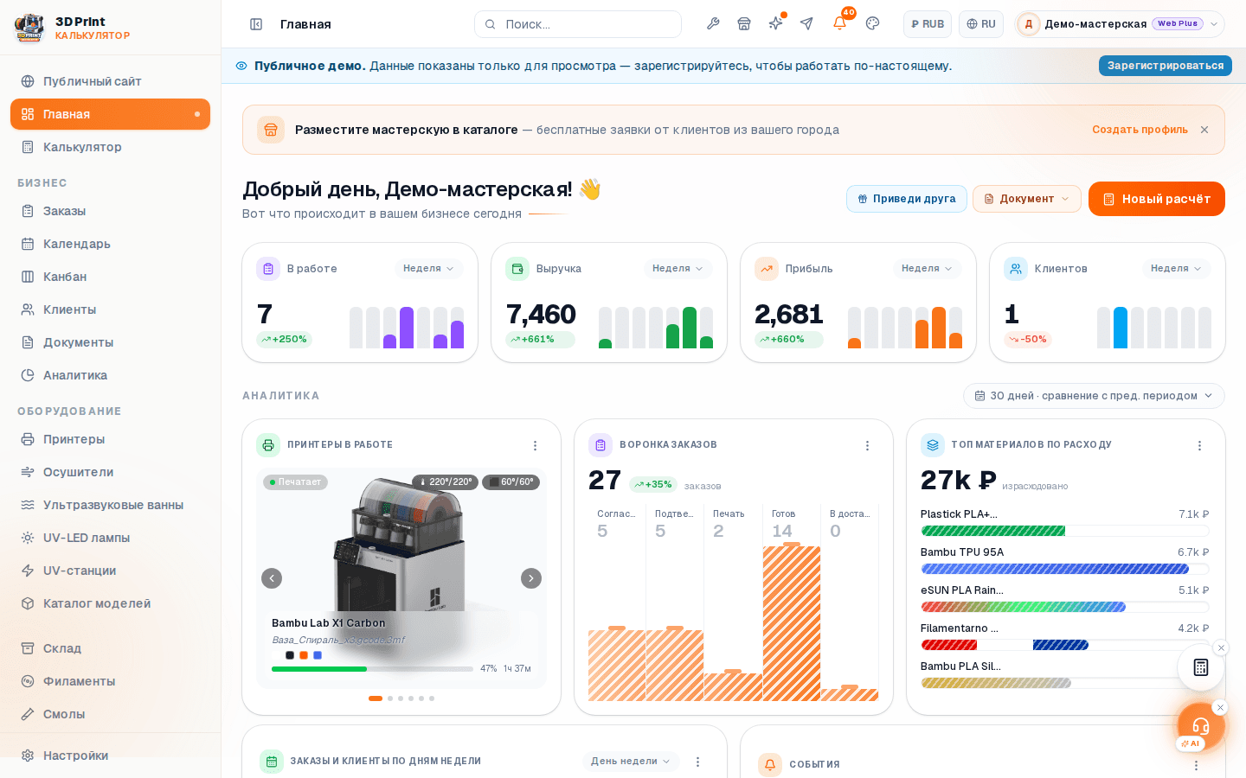Click Bambu TPU 95A usage bar

(1065, 569)
